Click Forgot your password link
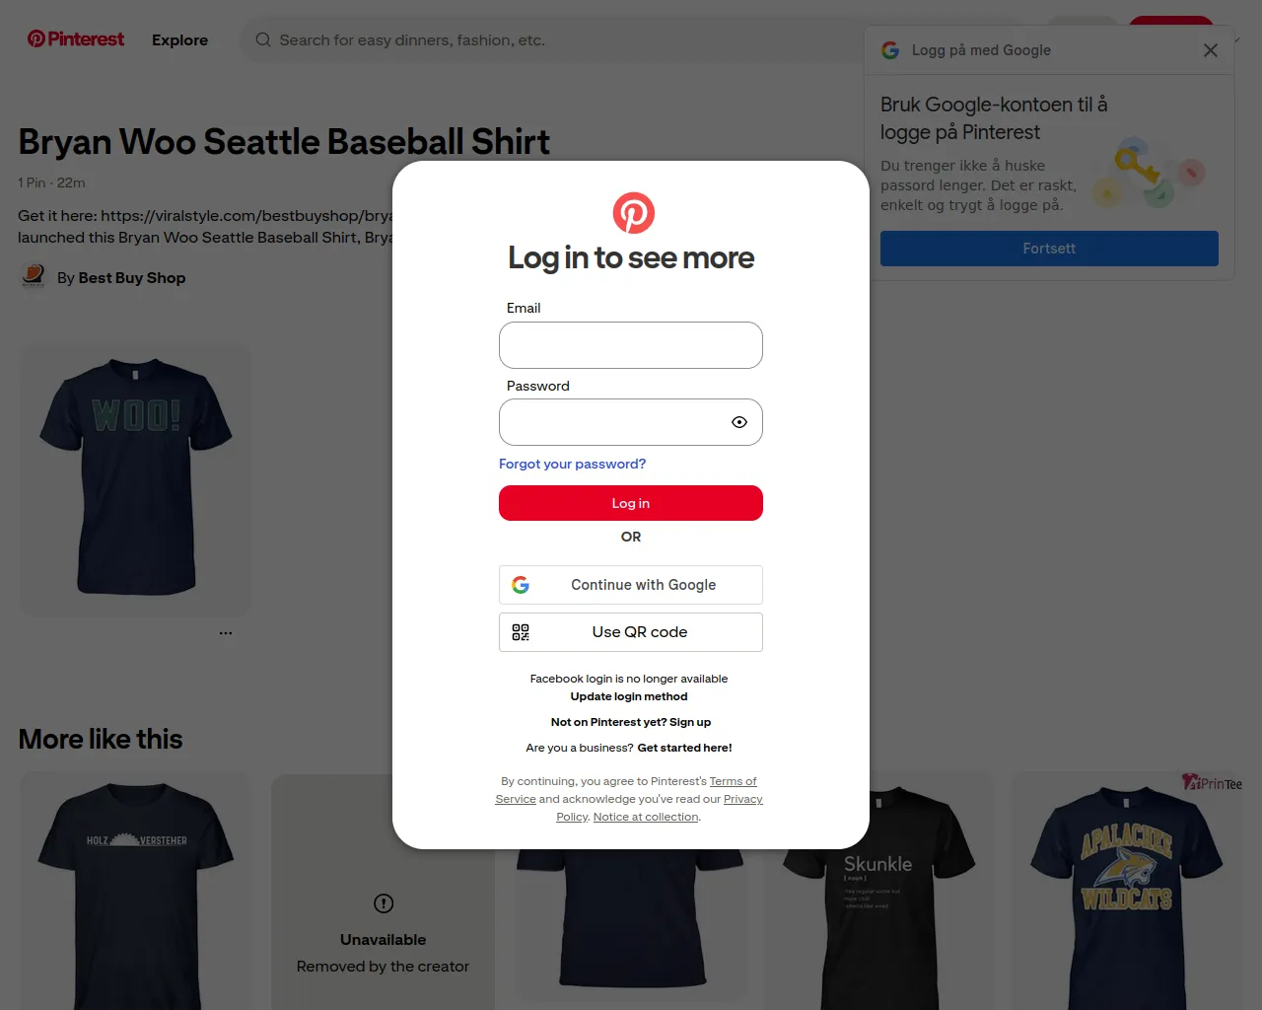Image resolution: width=1262 pixels, height=1010 pixels. 572,464
